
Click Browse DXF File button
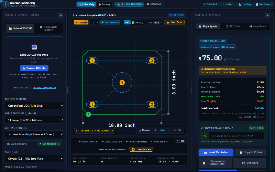tap(34, 68)
